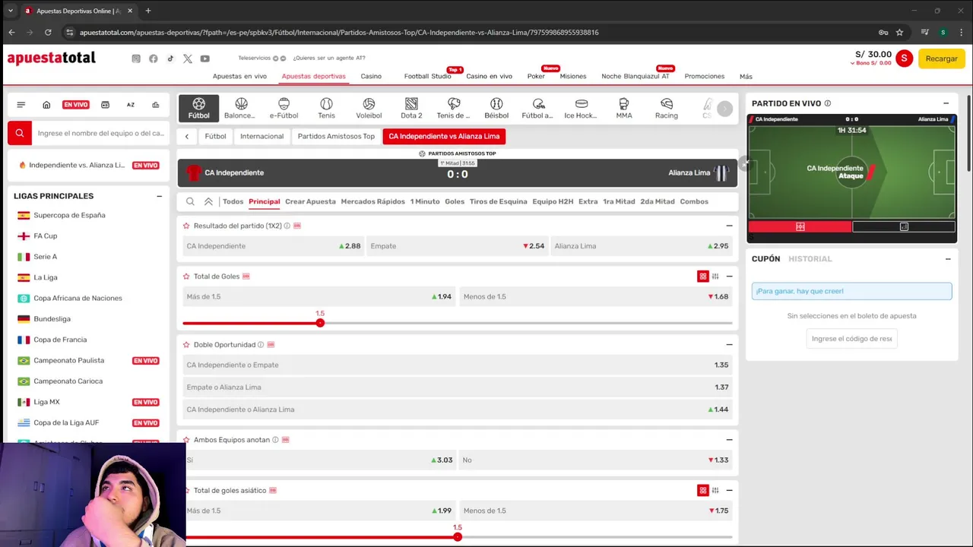Select Más de 1.5 at 1.94
The width and height of the screenshot is (973, 547).
click(319, 297)
